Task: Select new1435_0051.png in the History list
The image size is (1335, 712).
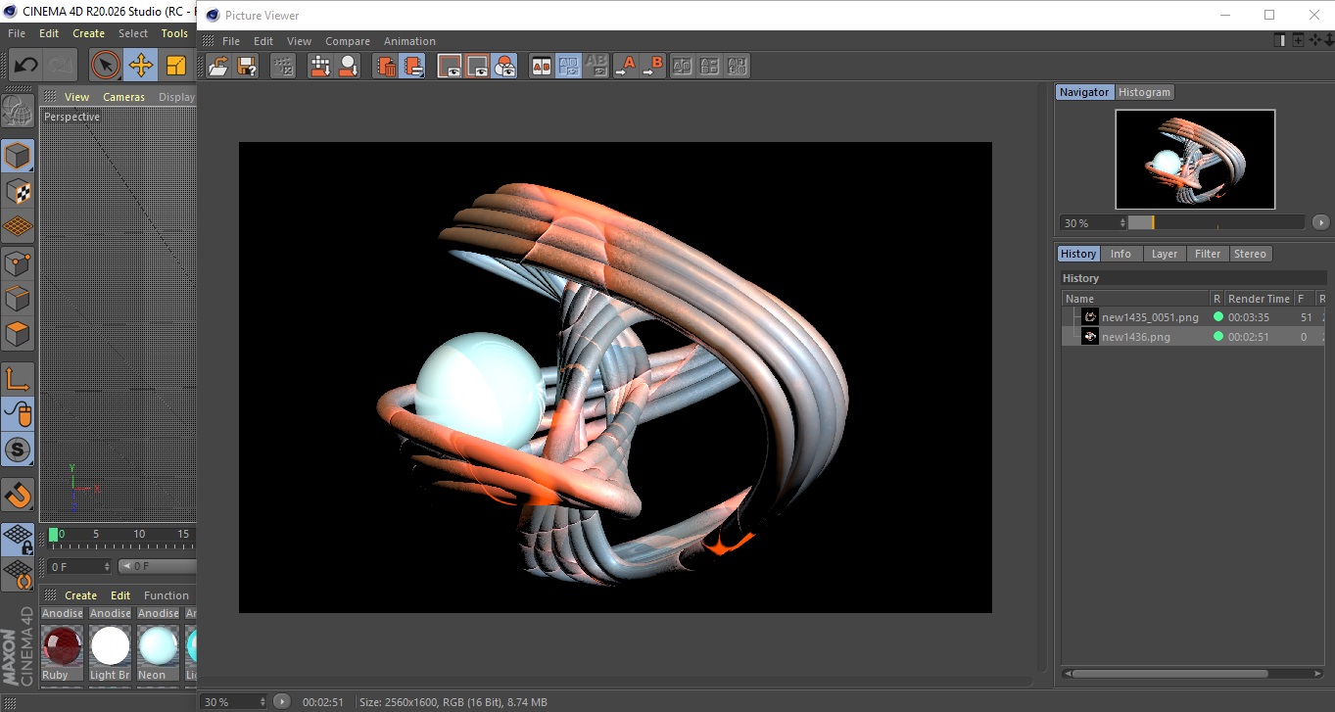Action: click(x=1149, y=317)
